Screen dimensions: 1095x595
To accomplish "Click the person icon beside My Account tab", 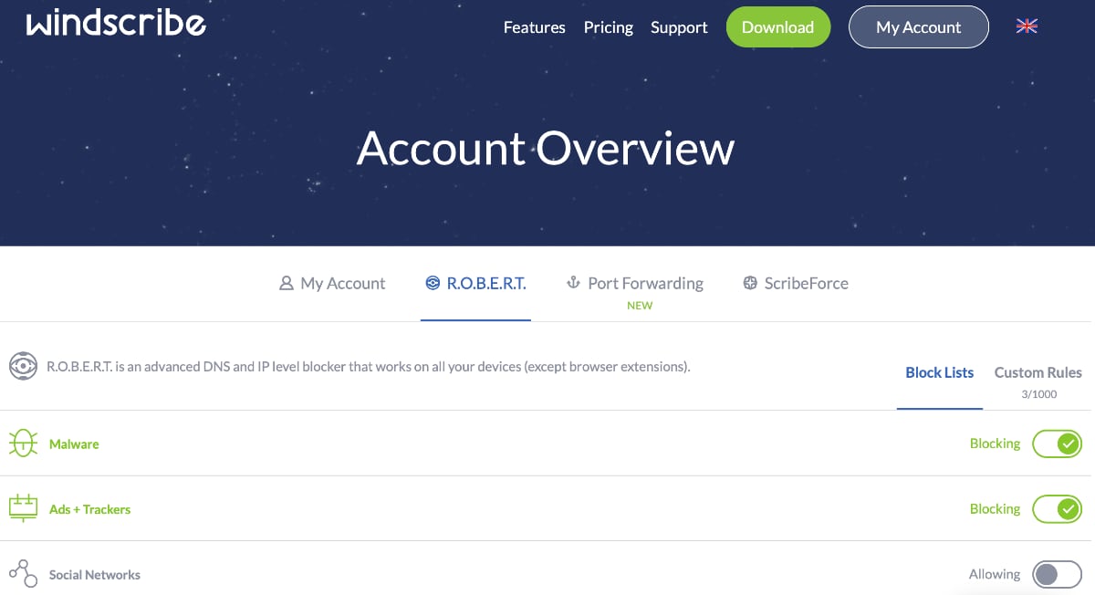I will click(x=286, y=283).
